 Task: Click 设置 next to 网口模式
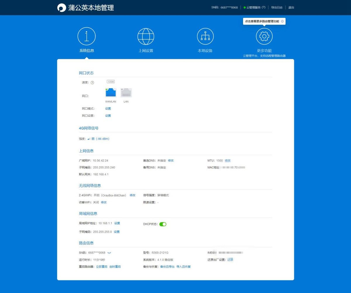pos(108,108)
